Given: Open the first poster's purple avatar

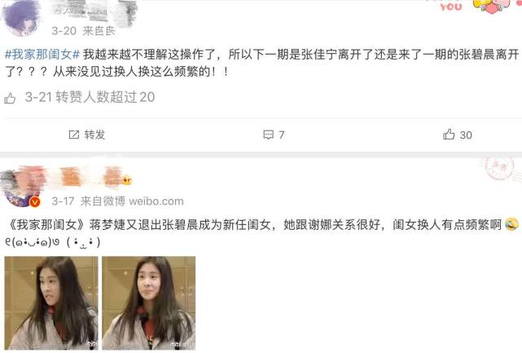Looking at the screenshot, I should click(x=22, y=17).
